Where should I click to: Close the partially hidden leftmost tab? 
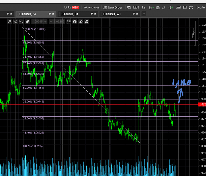11,14
